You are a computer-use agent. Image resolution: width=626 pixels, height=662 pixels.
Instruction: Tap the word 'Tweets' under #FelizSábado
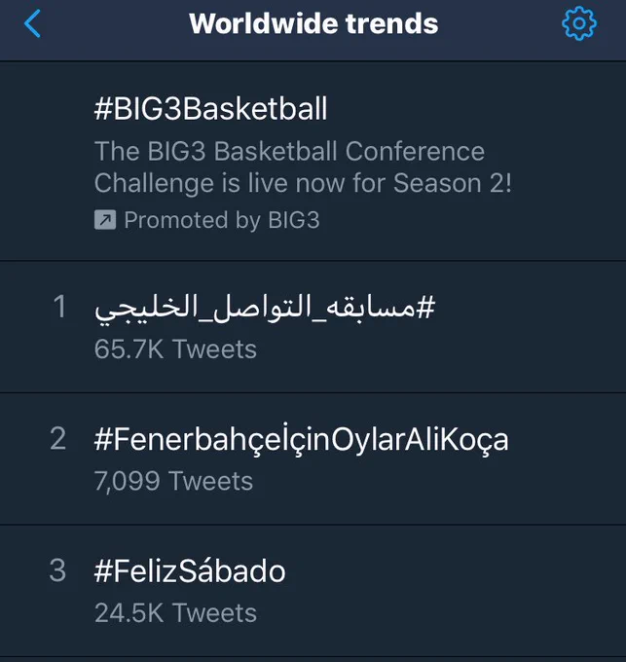click(x=215, y=612)
